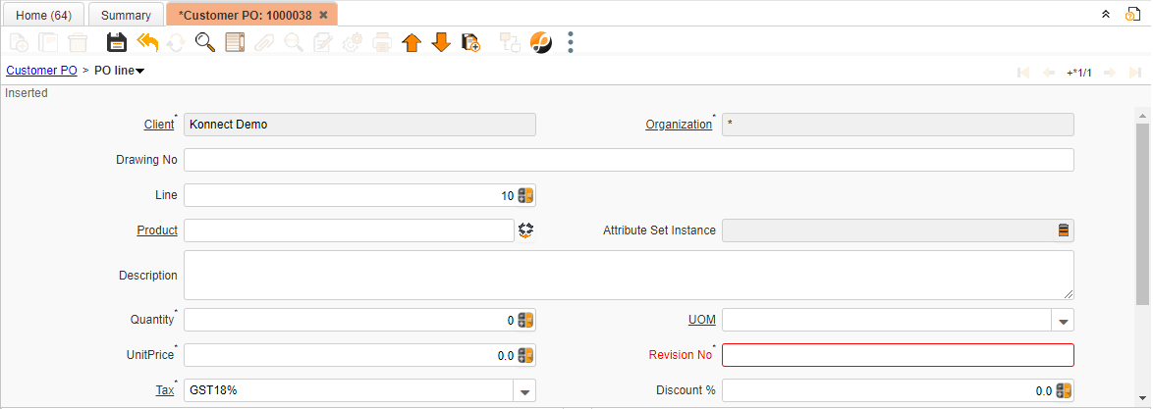Expand the Tax dropdown list
Image resolution: width=1153 pixels, height=409 pixels.
pos(524,391)
